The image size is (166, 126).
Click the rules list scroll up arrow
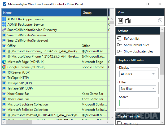coord(112,19)
